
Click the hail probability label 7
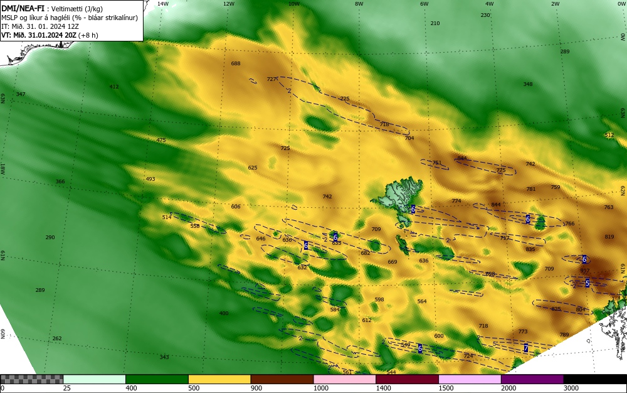[x=526, y=348]
